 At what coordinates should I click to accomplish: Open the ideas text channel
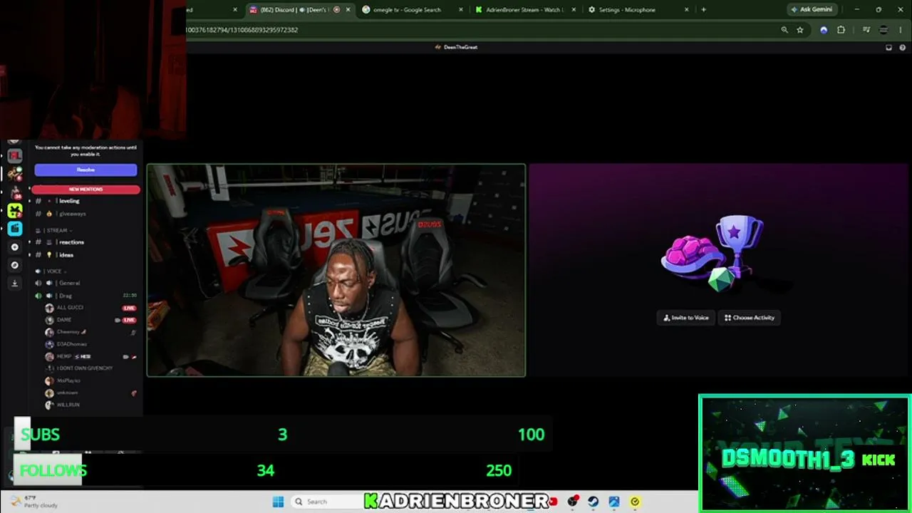85,255
